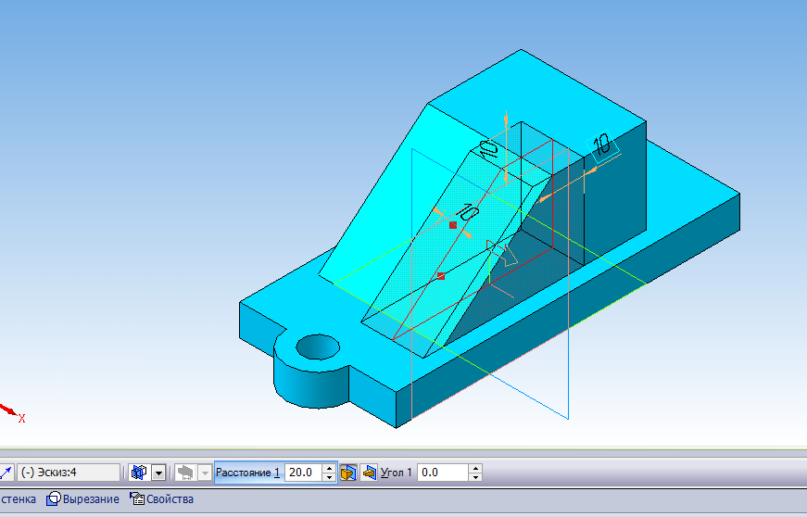Select the upper red sketch handle point

(453, 225)
